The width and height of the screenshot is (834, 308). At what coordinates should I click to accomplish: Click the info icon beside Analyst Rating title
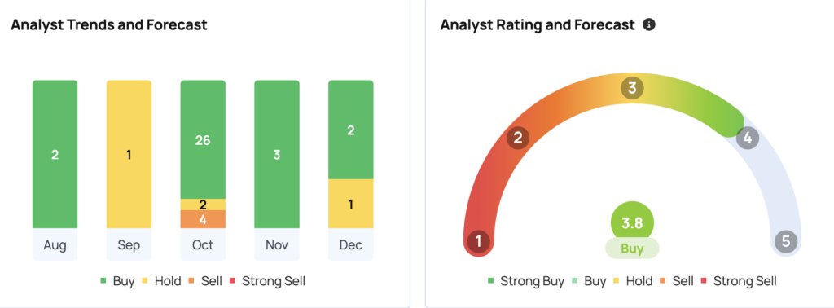tap(649, 24)
